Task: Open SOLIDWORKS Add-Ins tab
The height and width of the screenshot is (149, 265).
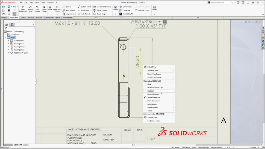Action: tap(52, 18)
